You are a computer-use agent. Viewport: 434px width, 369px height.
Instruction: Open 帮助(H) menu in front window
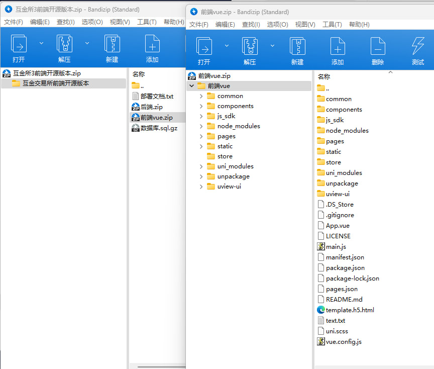pos(359,24)
